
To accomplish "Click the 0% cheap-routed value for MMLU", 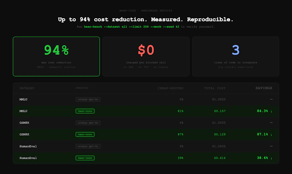I will [x=181, y=100].
